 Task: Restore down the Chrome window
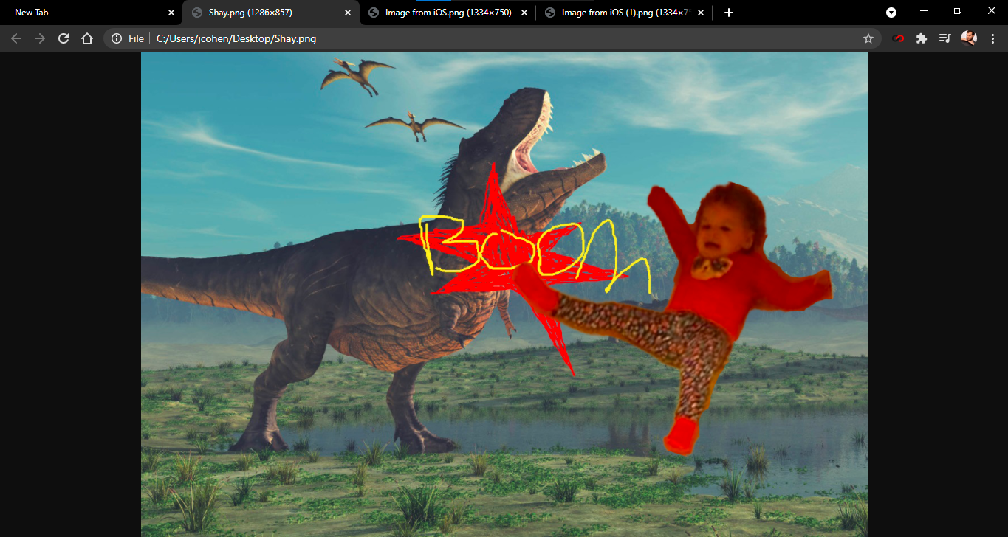tap(958, 11)
